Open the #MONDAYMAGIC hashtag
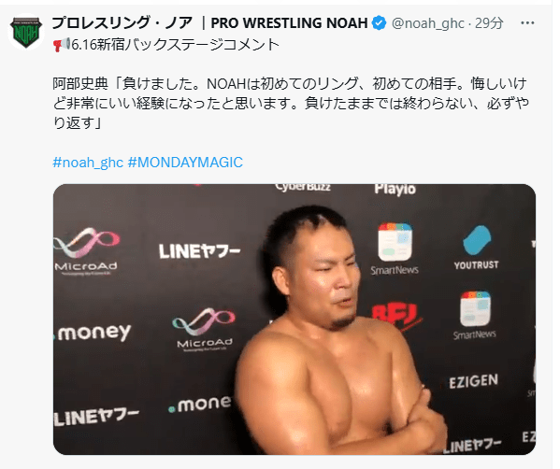Image resolution: width=560 pixels, height=469 pixels. (185, 163)
